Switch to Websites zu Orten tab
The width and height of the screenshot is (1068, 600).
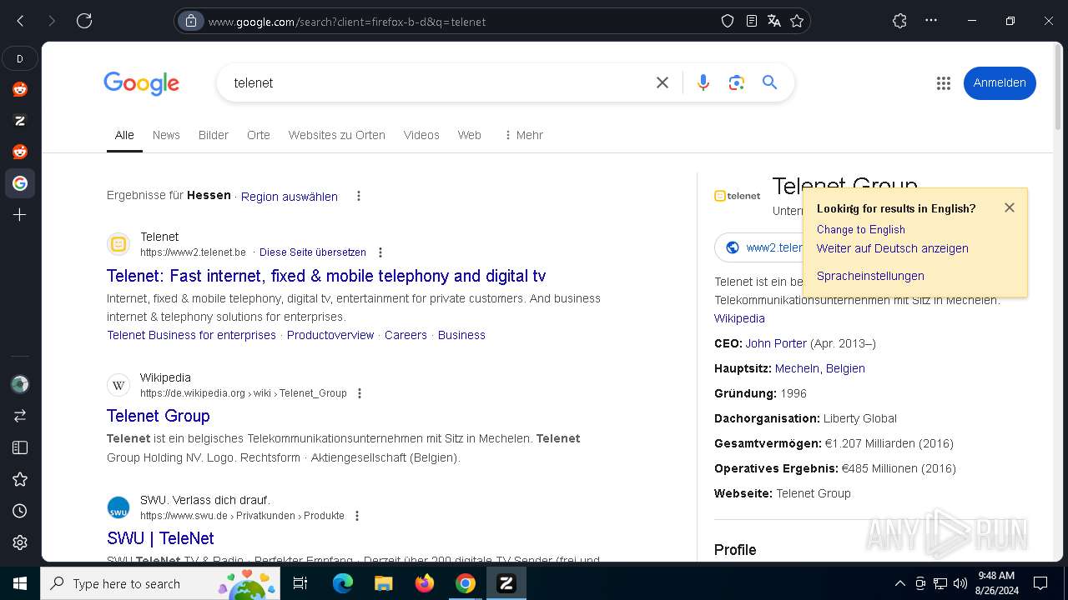coord(337,135)
